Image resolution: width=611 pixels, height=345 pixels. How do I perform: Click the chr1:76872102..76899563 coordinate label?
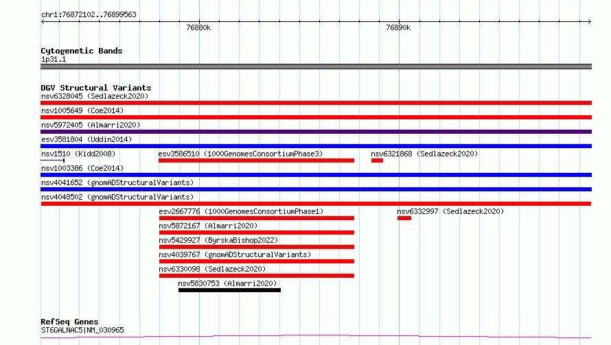89,14
